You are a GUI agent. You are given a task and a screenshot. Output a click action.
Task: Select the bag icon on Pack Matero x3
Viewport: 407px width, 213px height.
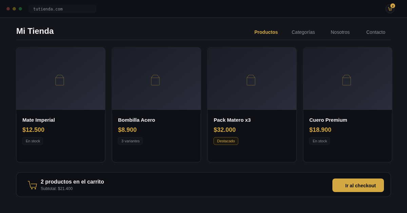click(251, 80)
